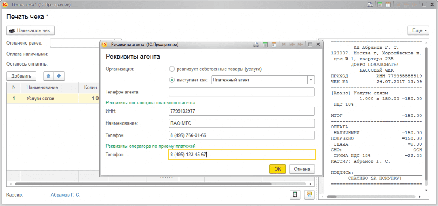The height and width of the screenshot is (206, 438).
Task: Click the email envelope icon at bottom
Action: 309,195
